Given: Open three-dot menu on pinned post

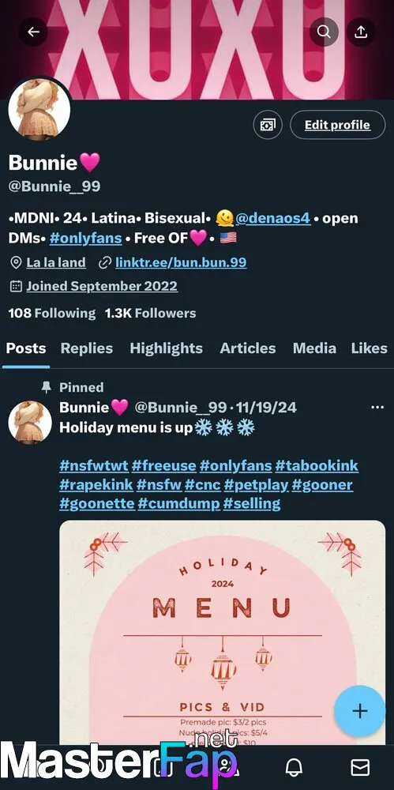Looking at the screenshot, I should point(377,407).
